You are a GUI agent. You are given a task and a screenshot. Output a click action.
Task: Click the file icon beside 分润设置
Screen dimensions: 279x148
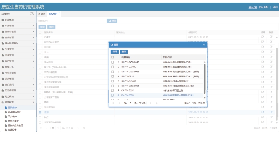click(6, 130)
